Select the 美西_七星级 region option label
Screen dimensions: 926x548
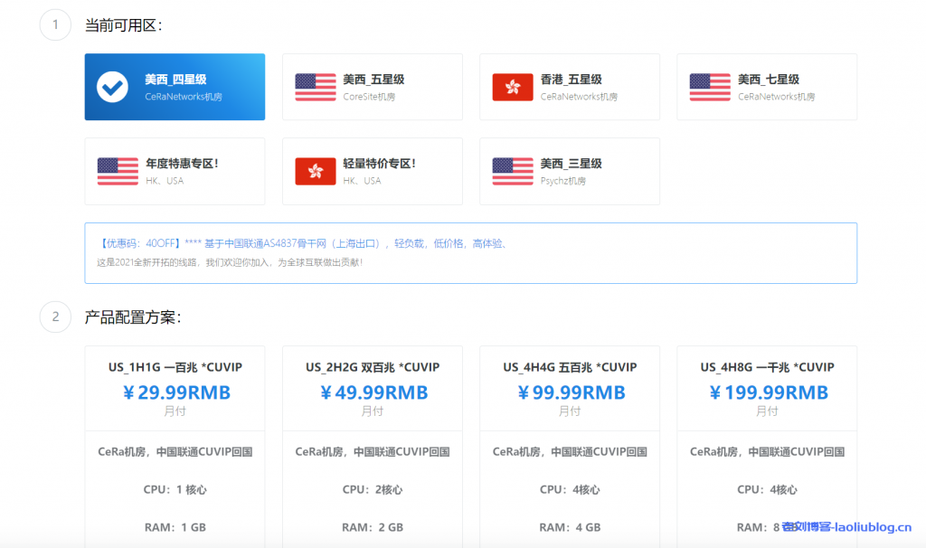[768, 80]
